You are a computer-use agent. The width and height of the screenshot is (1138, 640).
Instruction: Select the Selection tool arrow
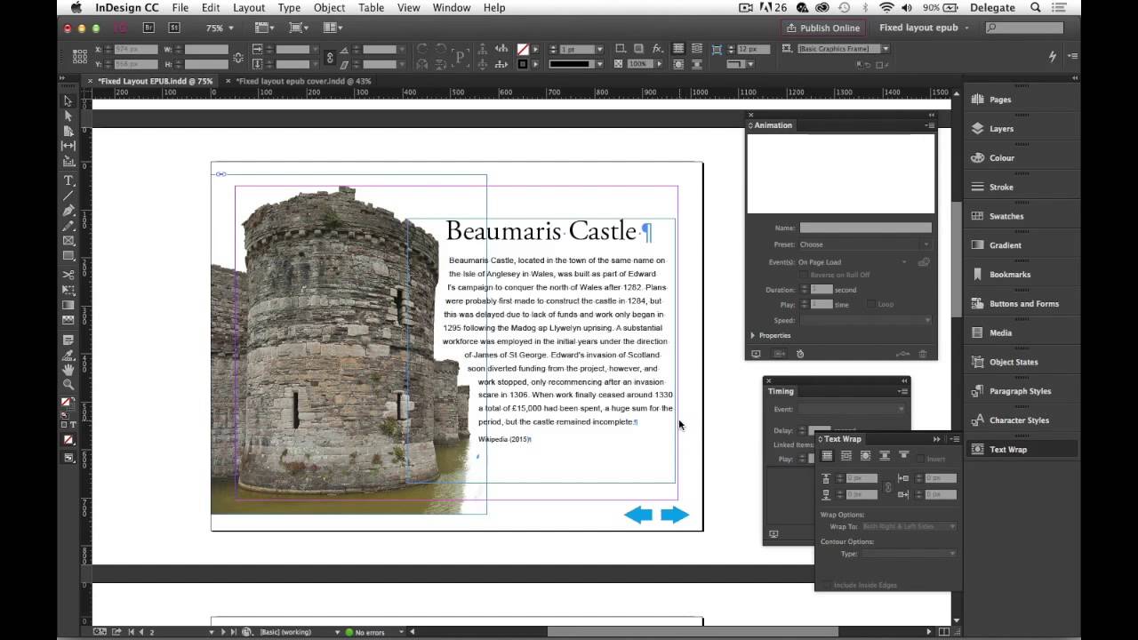(68, 101)
